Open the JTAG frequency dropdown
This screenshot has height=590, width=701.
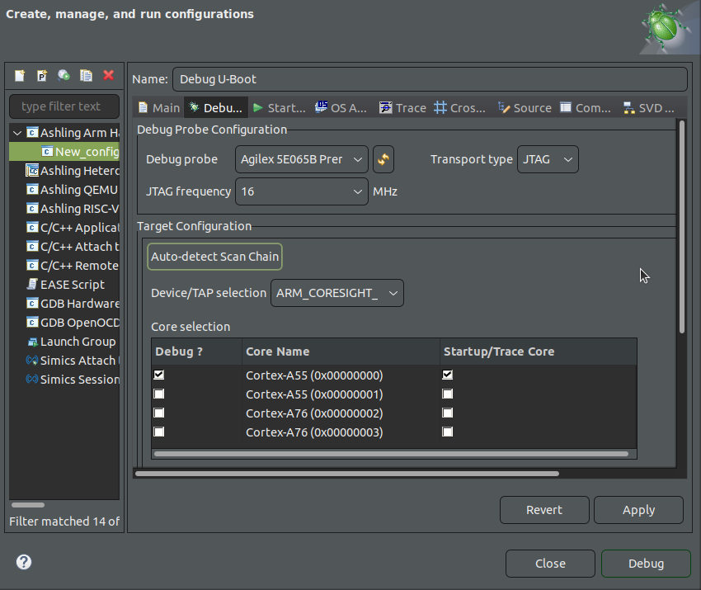[301, 191]
